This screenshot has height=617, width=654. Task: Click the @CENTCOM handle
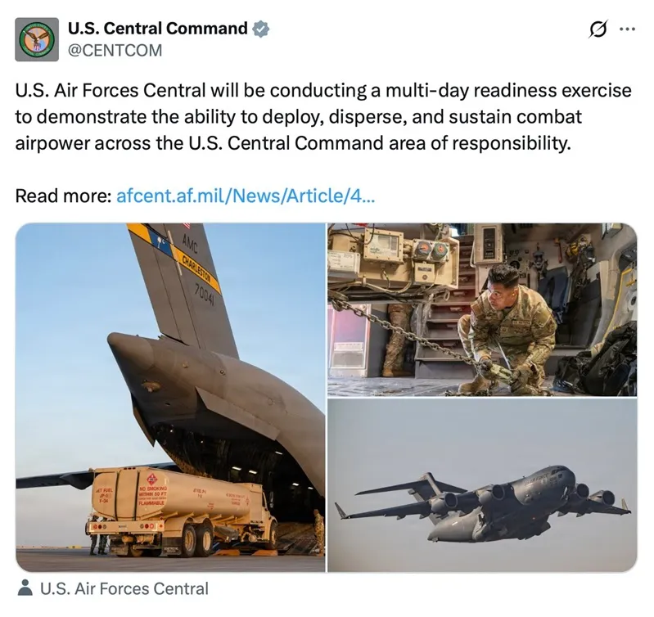(115, 51)
